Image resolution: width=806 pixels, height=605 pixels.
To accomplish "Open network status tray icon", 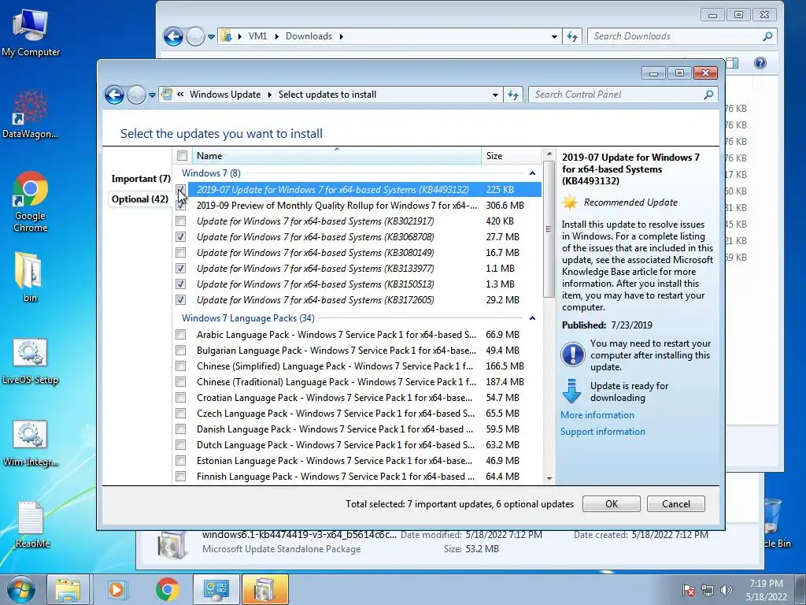I will pos(708,590).
